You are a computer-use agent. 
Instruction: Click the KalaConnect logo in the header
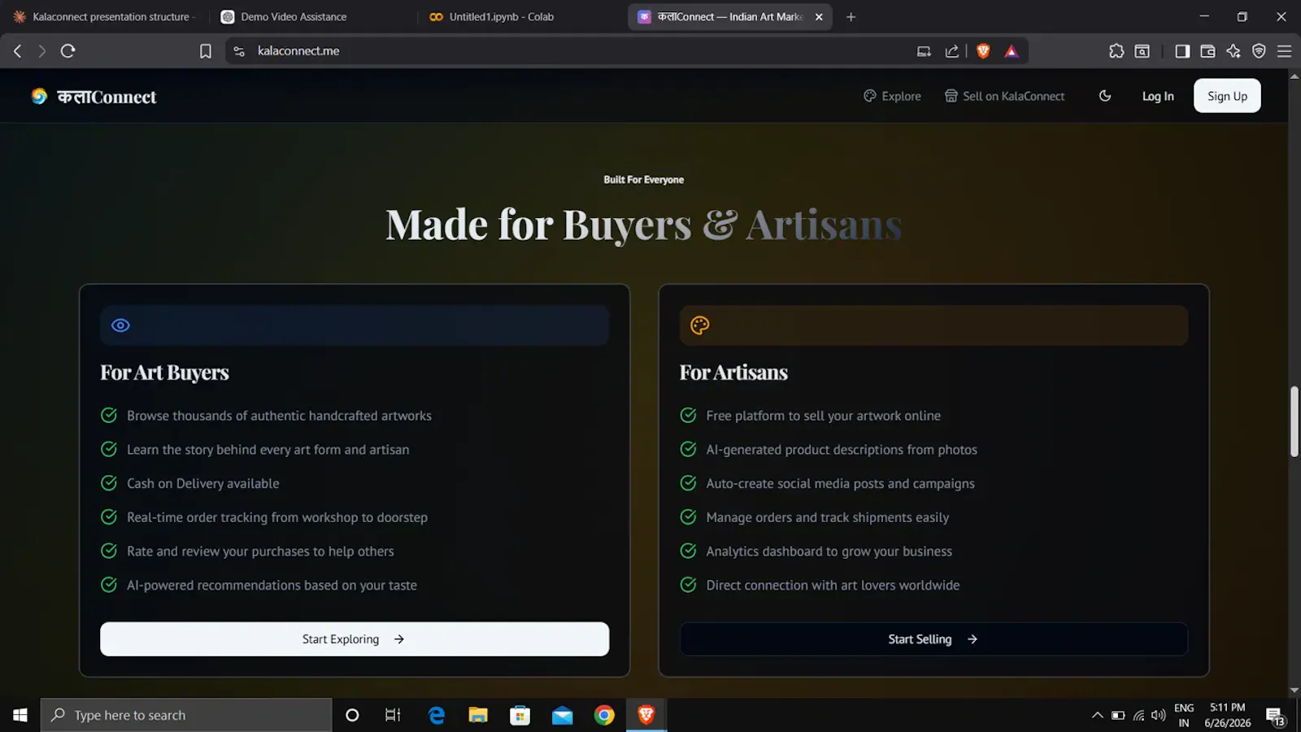pyautogui.click(x=94, y=97)
